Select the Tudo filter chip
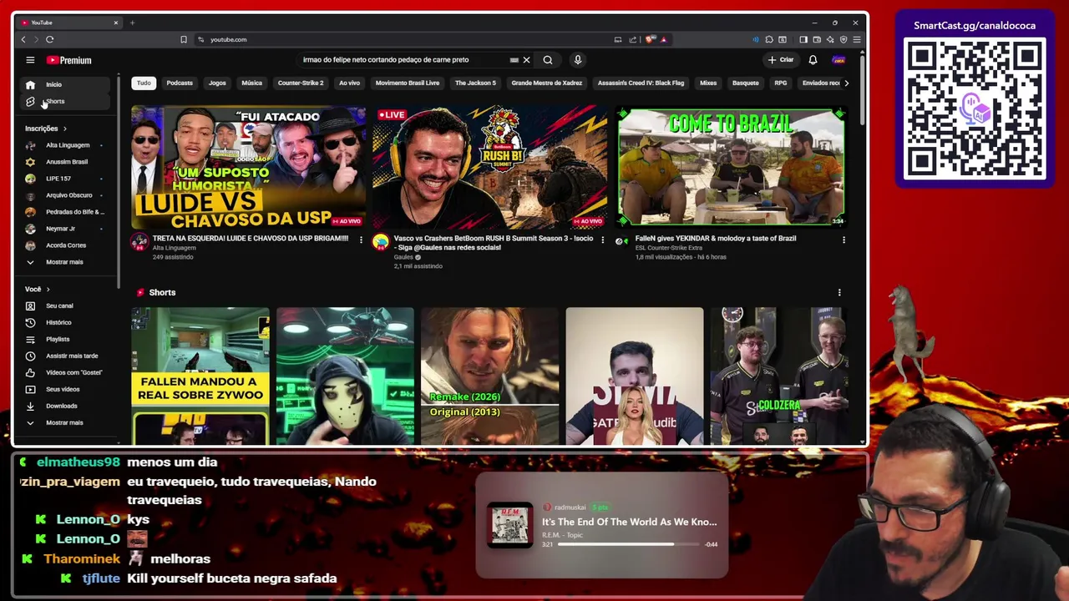 [144, 83]
